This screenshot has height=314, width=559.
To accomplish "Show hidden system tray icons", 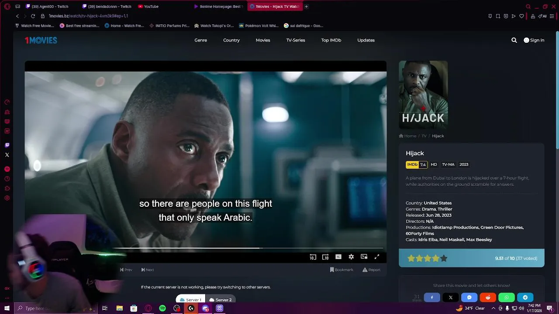I will pos(493,308).
